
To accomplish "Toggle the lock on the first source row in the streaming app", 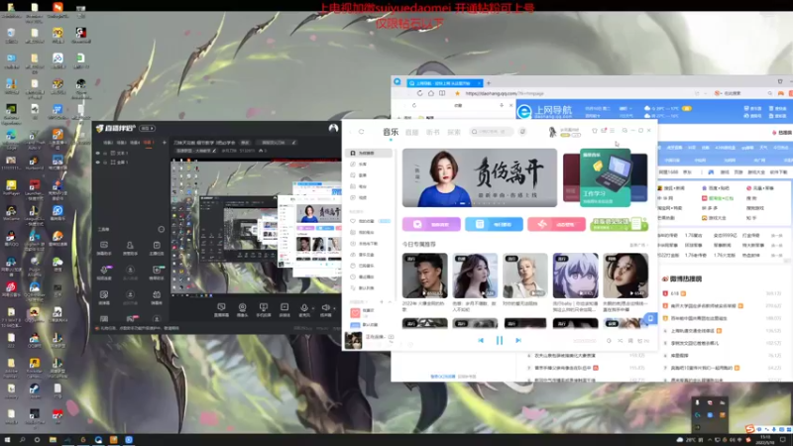I will 105,154.
